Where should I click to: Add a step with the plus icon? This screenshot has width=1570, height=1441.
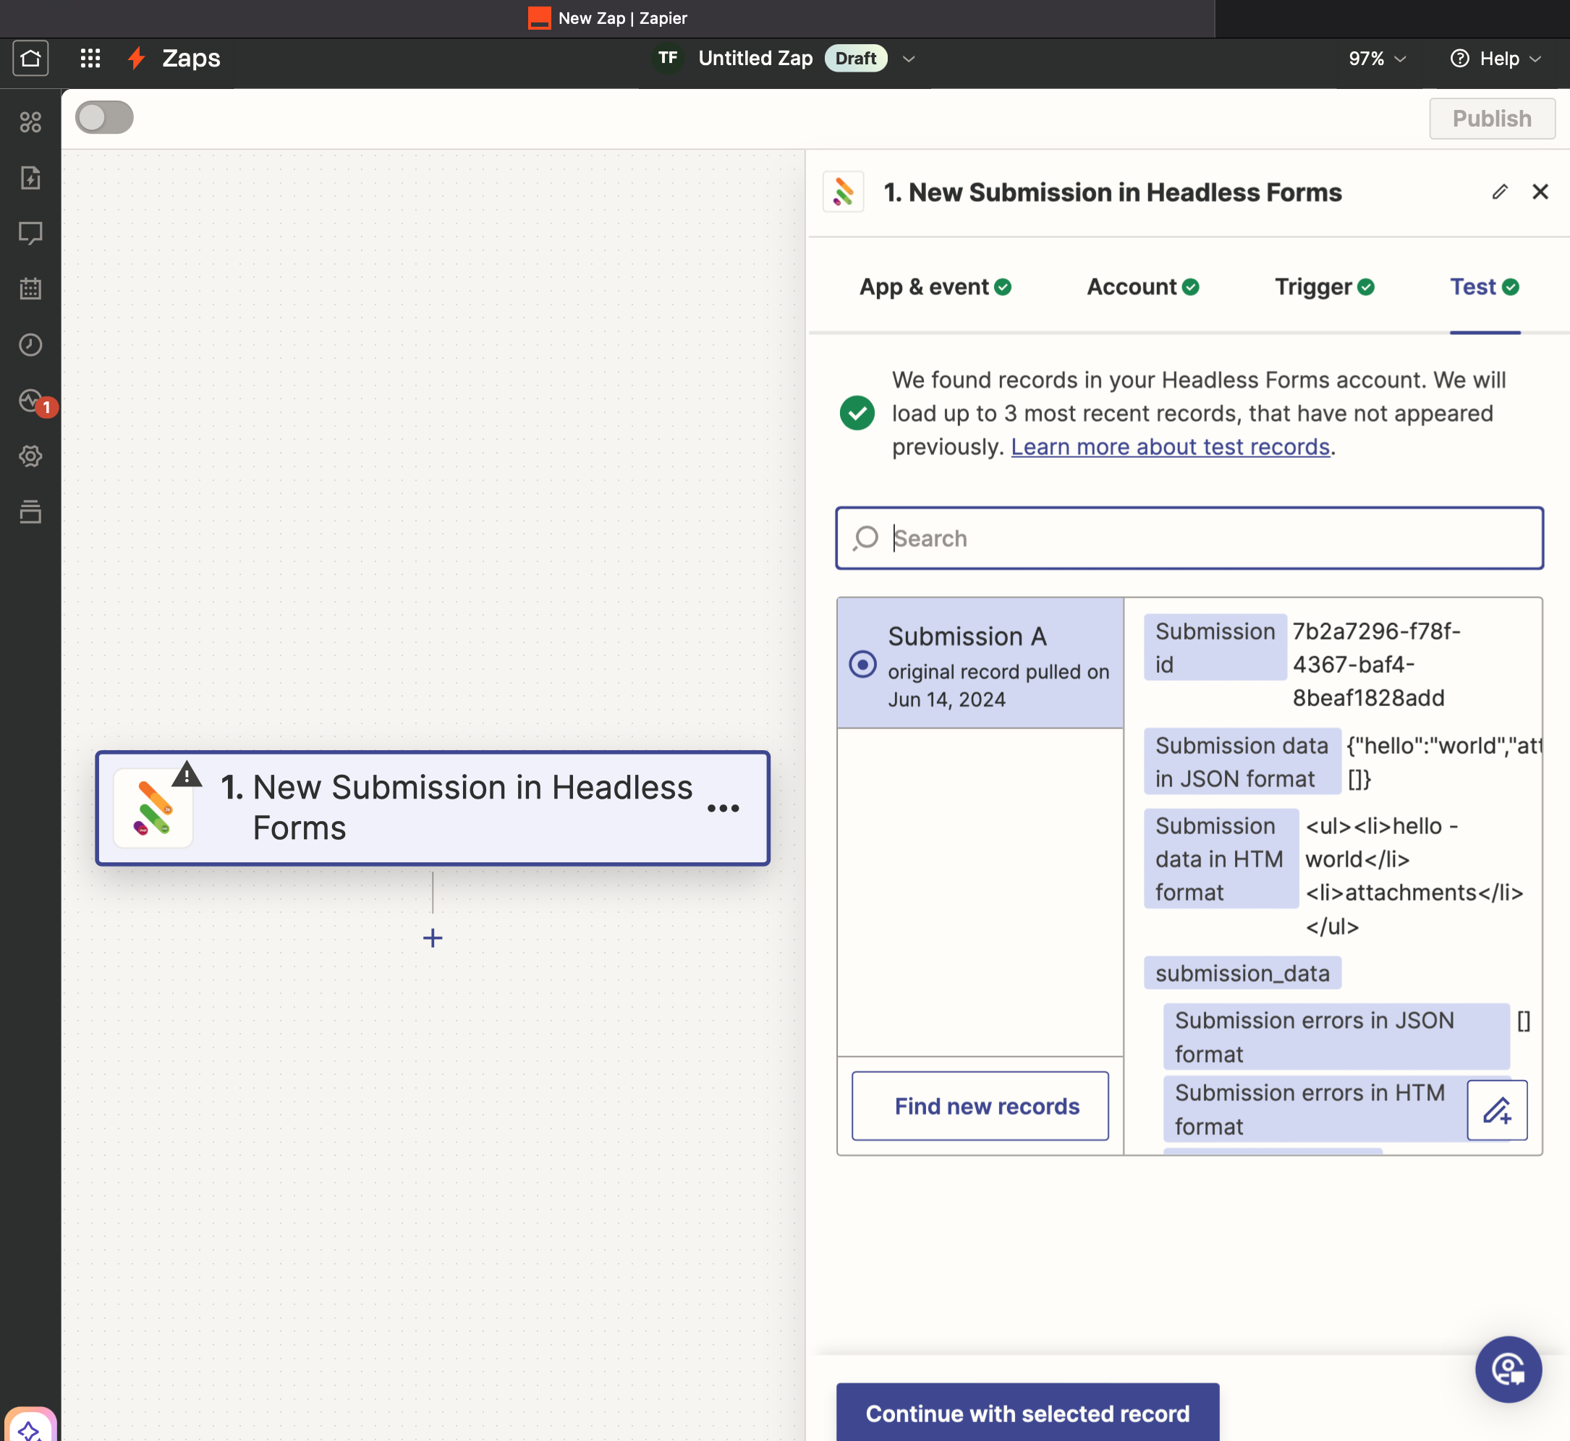[x=433, y=938]
